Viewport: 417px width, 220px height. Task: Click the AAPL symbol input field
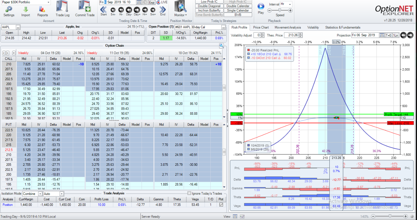point(9,27)
